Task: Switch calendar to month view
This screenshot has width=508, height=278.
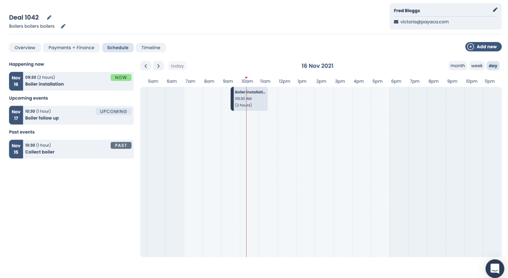Action: coord(457,66)
